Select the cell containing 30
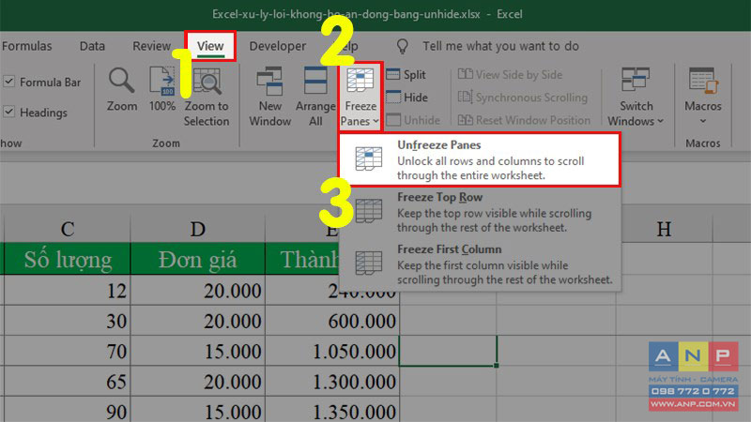The width and height of the screenshot is (751, 422). (x=68, y=321)
